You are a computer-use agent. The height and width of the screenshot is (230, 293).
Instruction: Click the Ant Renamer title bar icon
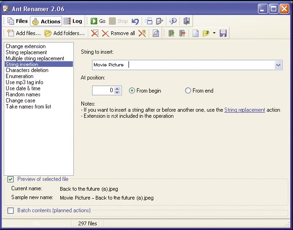(7, 8)
